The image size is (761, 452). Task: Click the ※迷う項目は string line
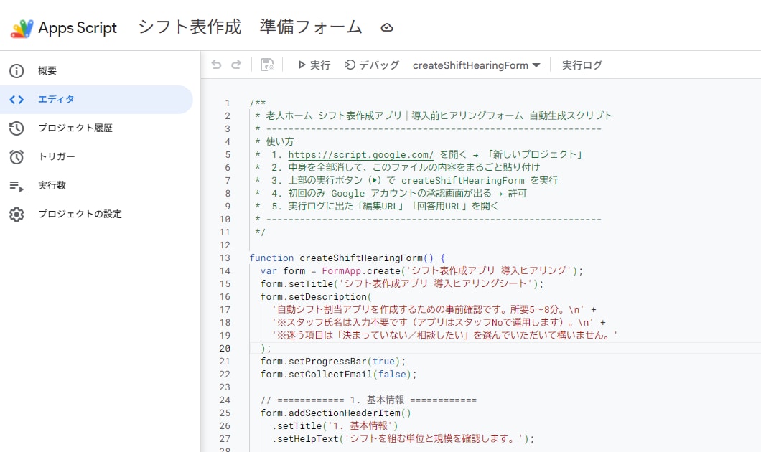[444, 336]
